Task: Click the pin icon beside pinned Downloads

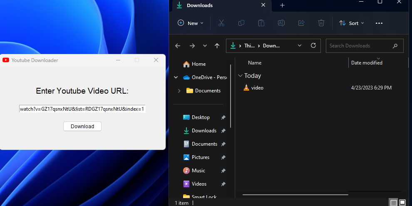Action: point(223,131)
